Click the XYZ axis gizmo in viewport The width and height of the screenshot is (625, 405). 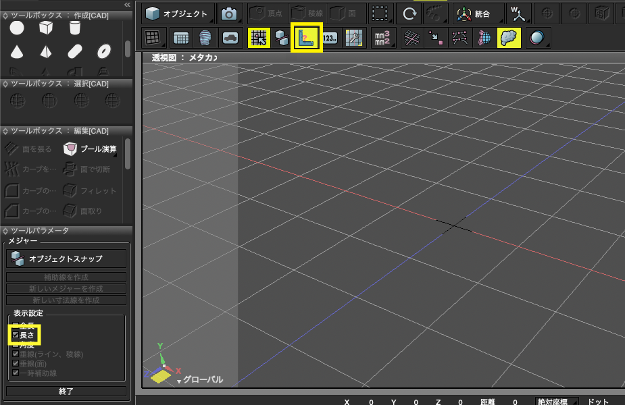[162, 364]
